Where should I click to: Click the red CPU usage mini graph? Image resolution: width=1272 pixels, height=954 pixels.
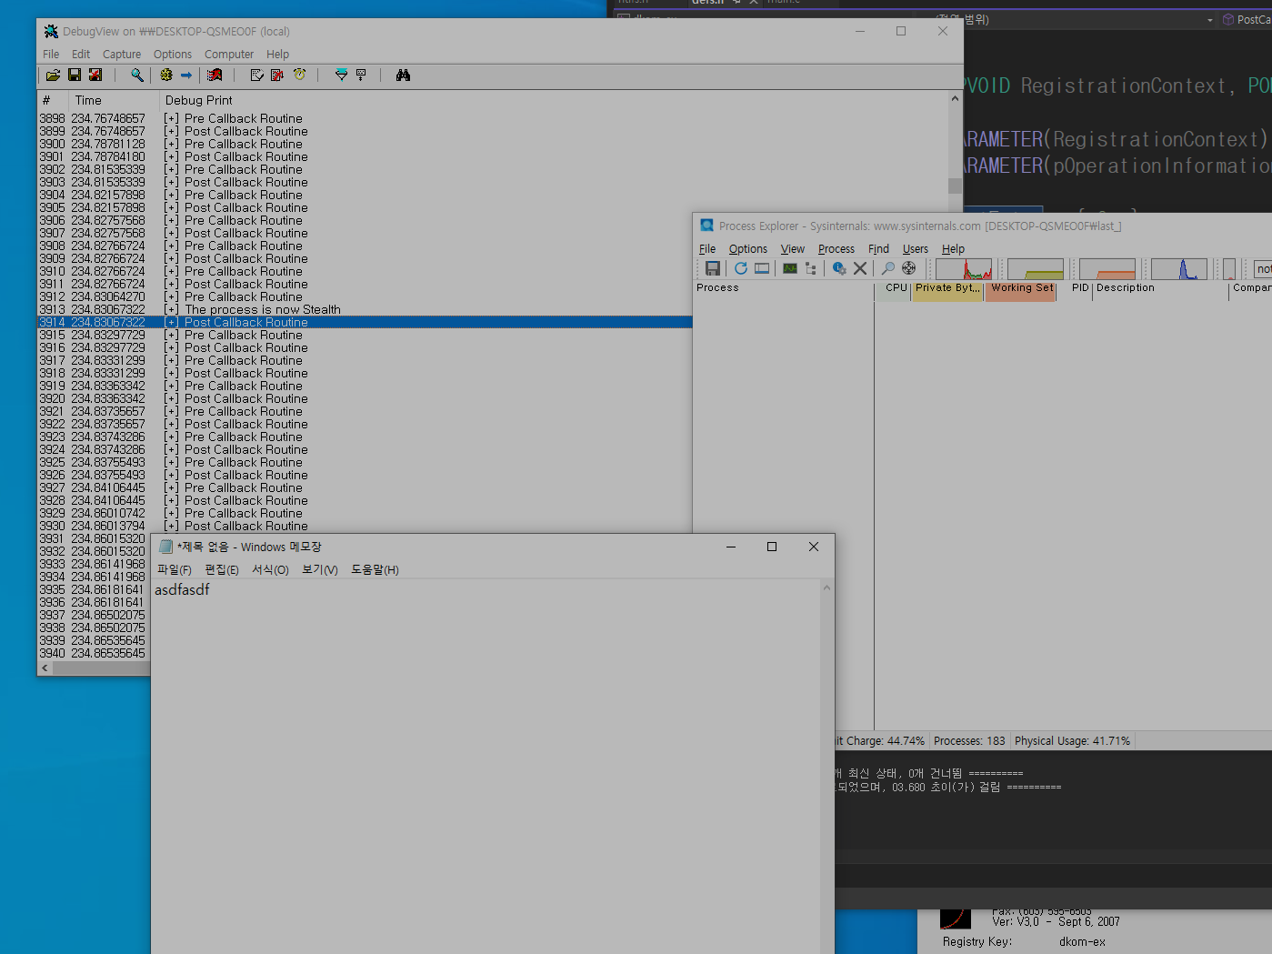pyautogui.click(x=964, y=269)
